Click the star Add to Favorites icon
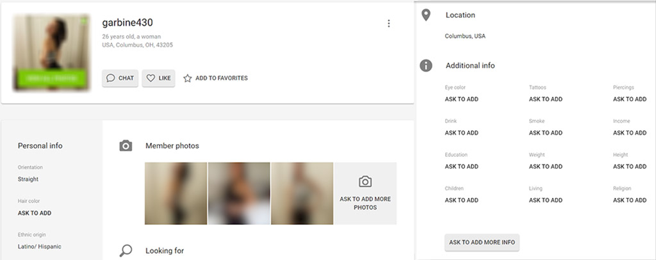Viewport: 656px width, 260px height. 188,78
